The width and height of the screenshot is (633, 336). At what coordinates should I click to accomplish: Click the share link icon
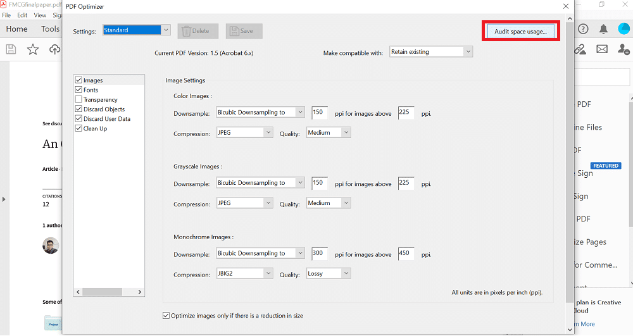(580, 49)
